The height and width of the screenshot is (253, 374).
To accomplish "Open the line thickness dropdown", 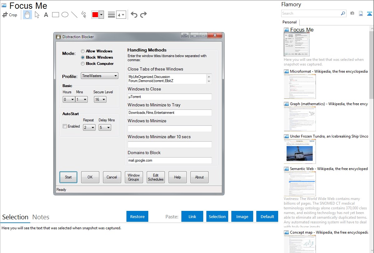I will pos(121,15).
